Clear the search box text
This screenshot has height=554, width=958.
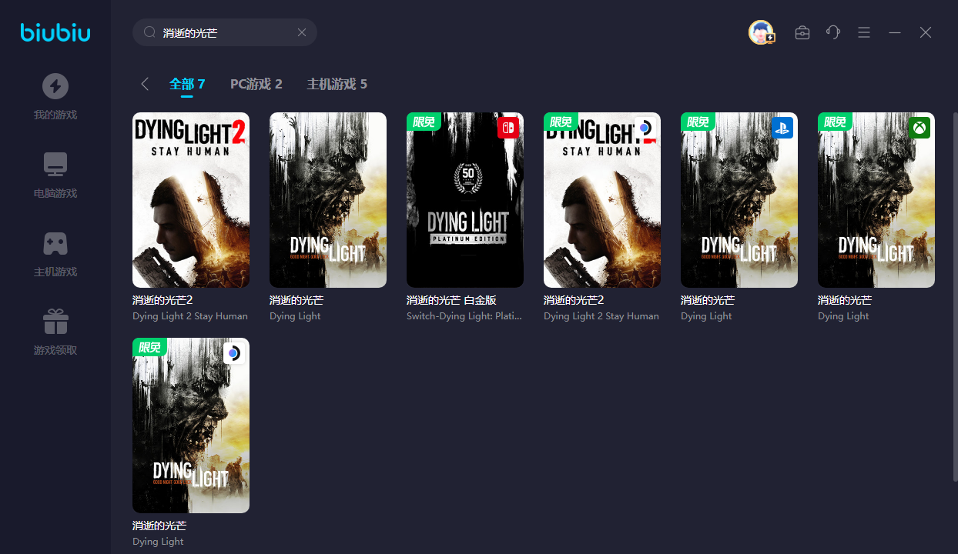pyautogui.click(x=302, y=32)
